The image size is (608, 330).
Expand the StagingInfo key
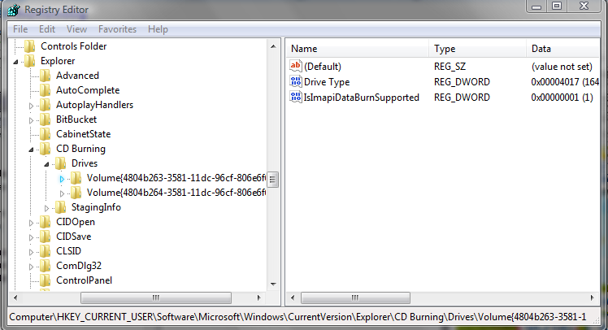coord(46,208)
